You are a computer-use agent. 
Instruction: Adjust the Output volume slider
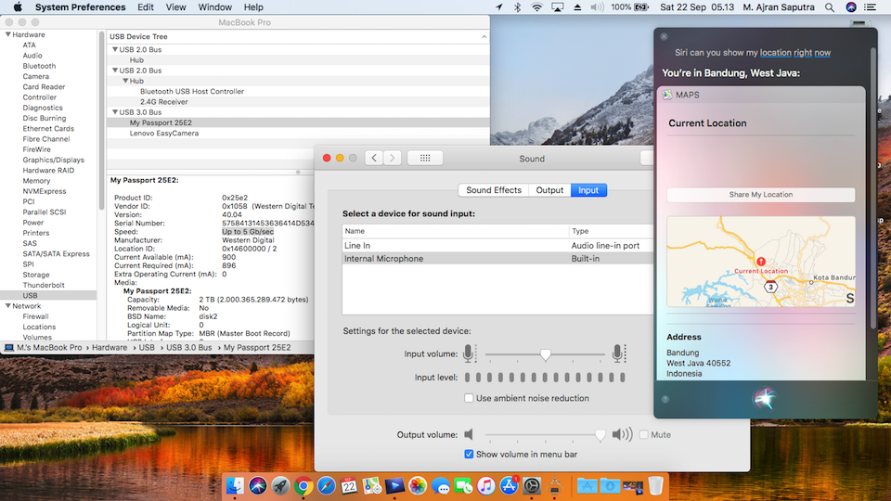pyautogui.click(x=600, y=435)
